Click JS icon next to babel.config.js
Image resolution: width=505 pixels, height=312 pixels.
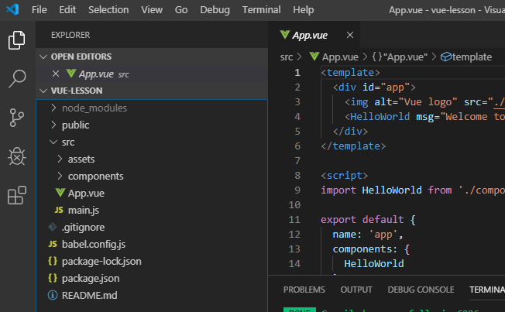(x=53, y=244)
